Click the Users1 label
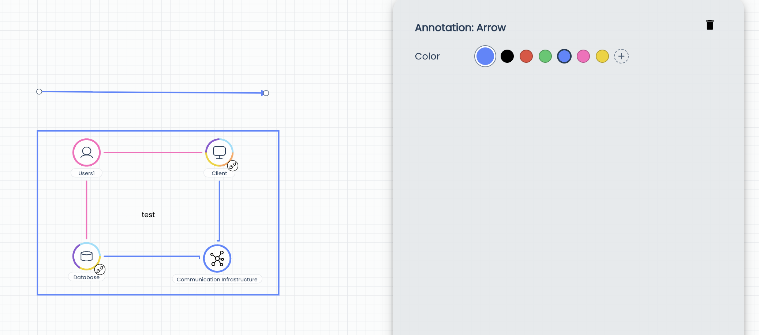This screenshot has width=759, height=335. click(86, 173)
